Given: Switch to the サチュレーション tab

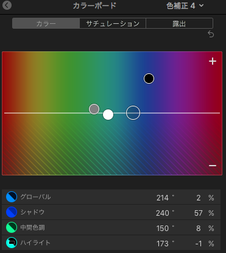Looking at the screenshot, I should (x=113, y=23).
